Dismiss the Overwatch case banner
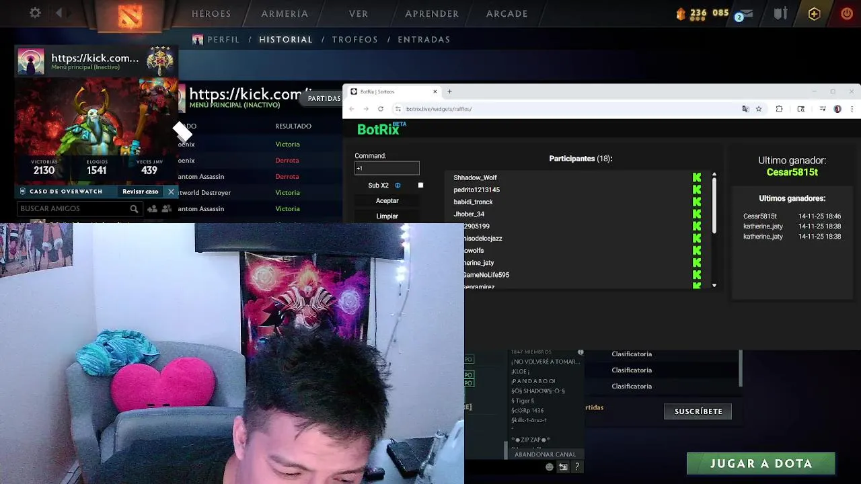Screen dimensions: 861x484 coord(171,192)
